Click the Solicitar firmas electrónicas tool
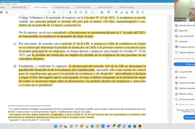This screenshot has width=195, height=129. click(x=185, y=88)
